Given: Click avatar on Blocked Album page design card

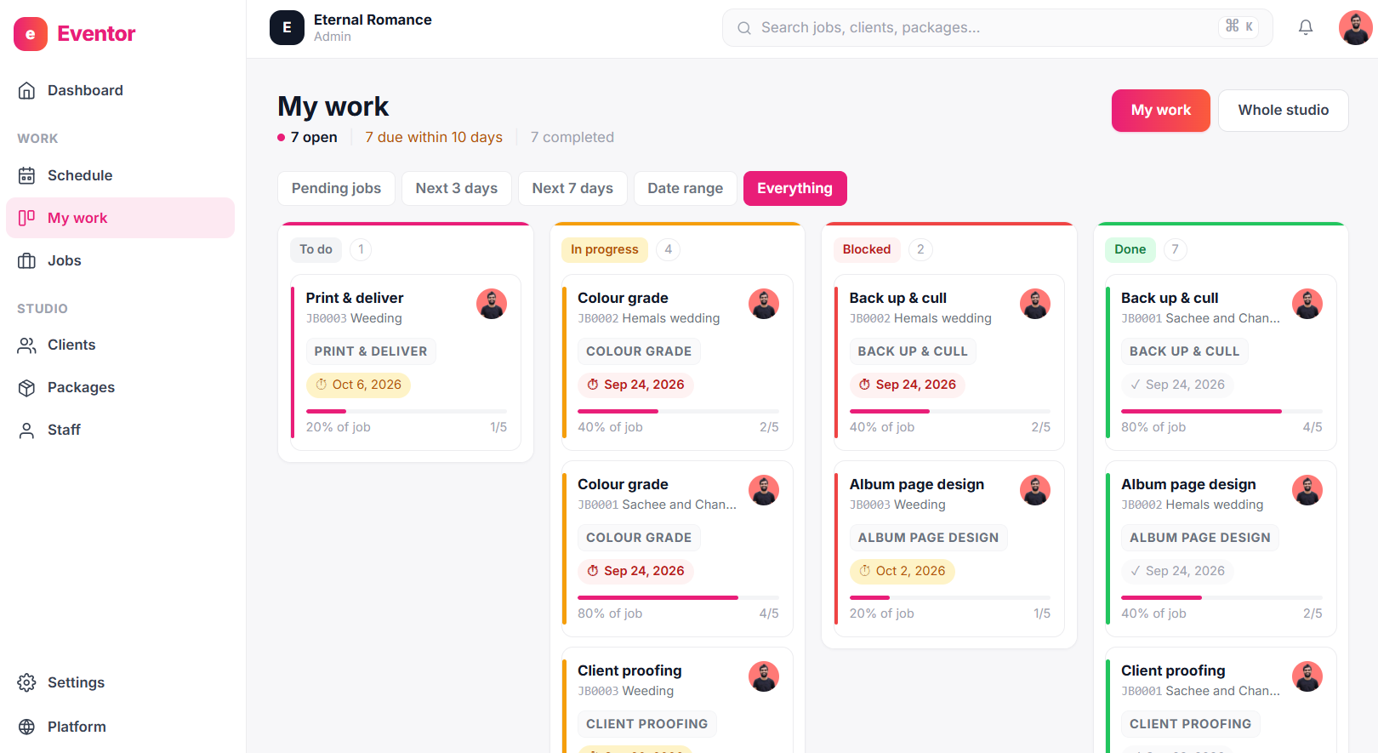Looking at the screenshot, I should 1035,490.
